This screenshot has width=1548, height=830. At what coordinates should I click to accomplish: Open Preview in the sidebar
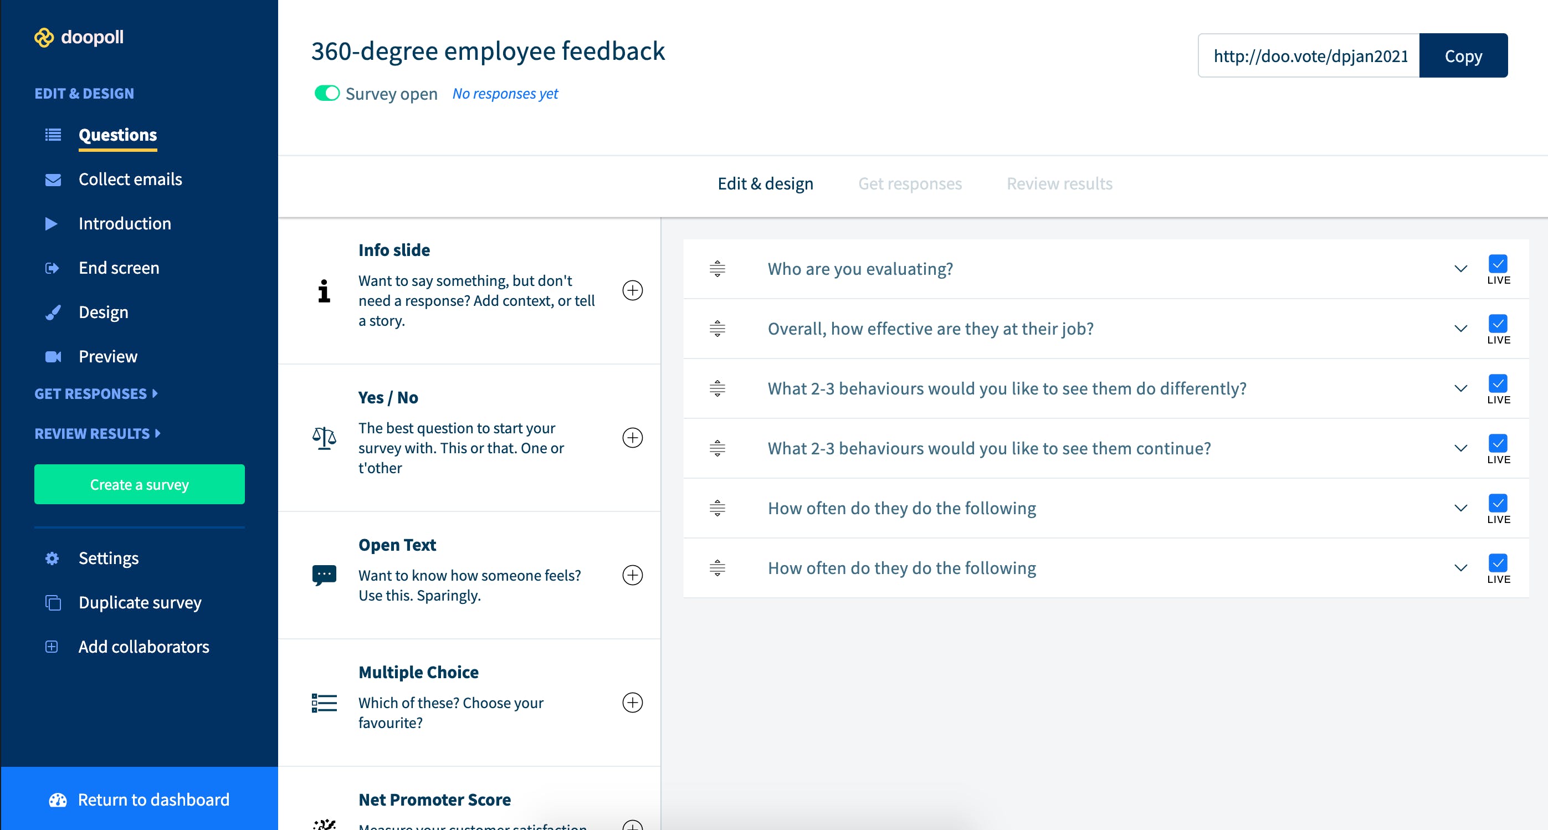[108, 356]
